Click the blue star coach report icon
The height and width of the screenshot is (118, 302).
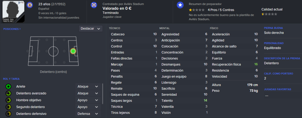click(x=180, y=5)
